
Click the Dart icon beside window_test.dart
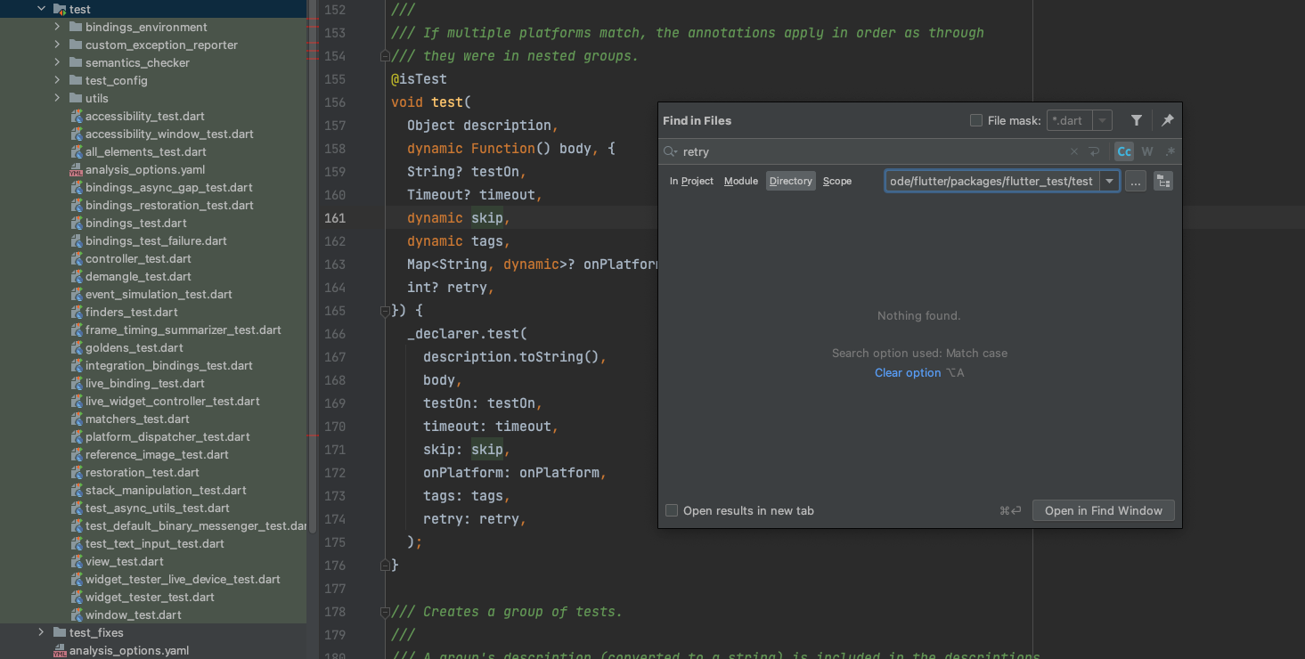77,614
